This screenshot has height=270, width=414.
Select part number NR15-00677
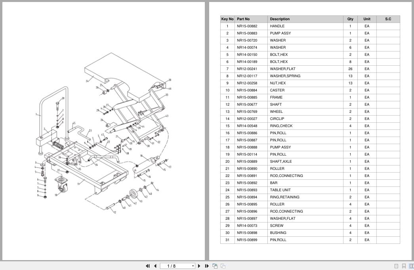pyautogui.click(x=247, y=105)
